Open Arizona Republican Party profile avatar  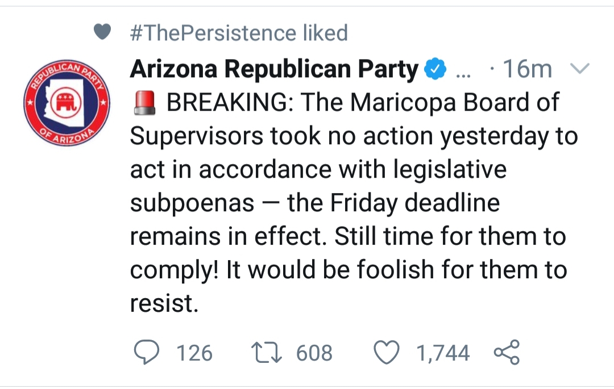point(67,103)
